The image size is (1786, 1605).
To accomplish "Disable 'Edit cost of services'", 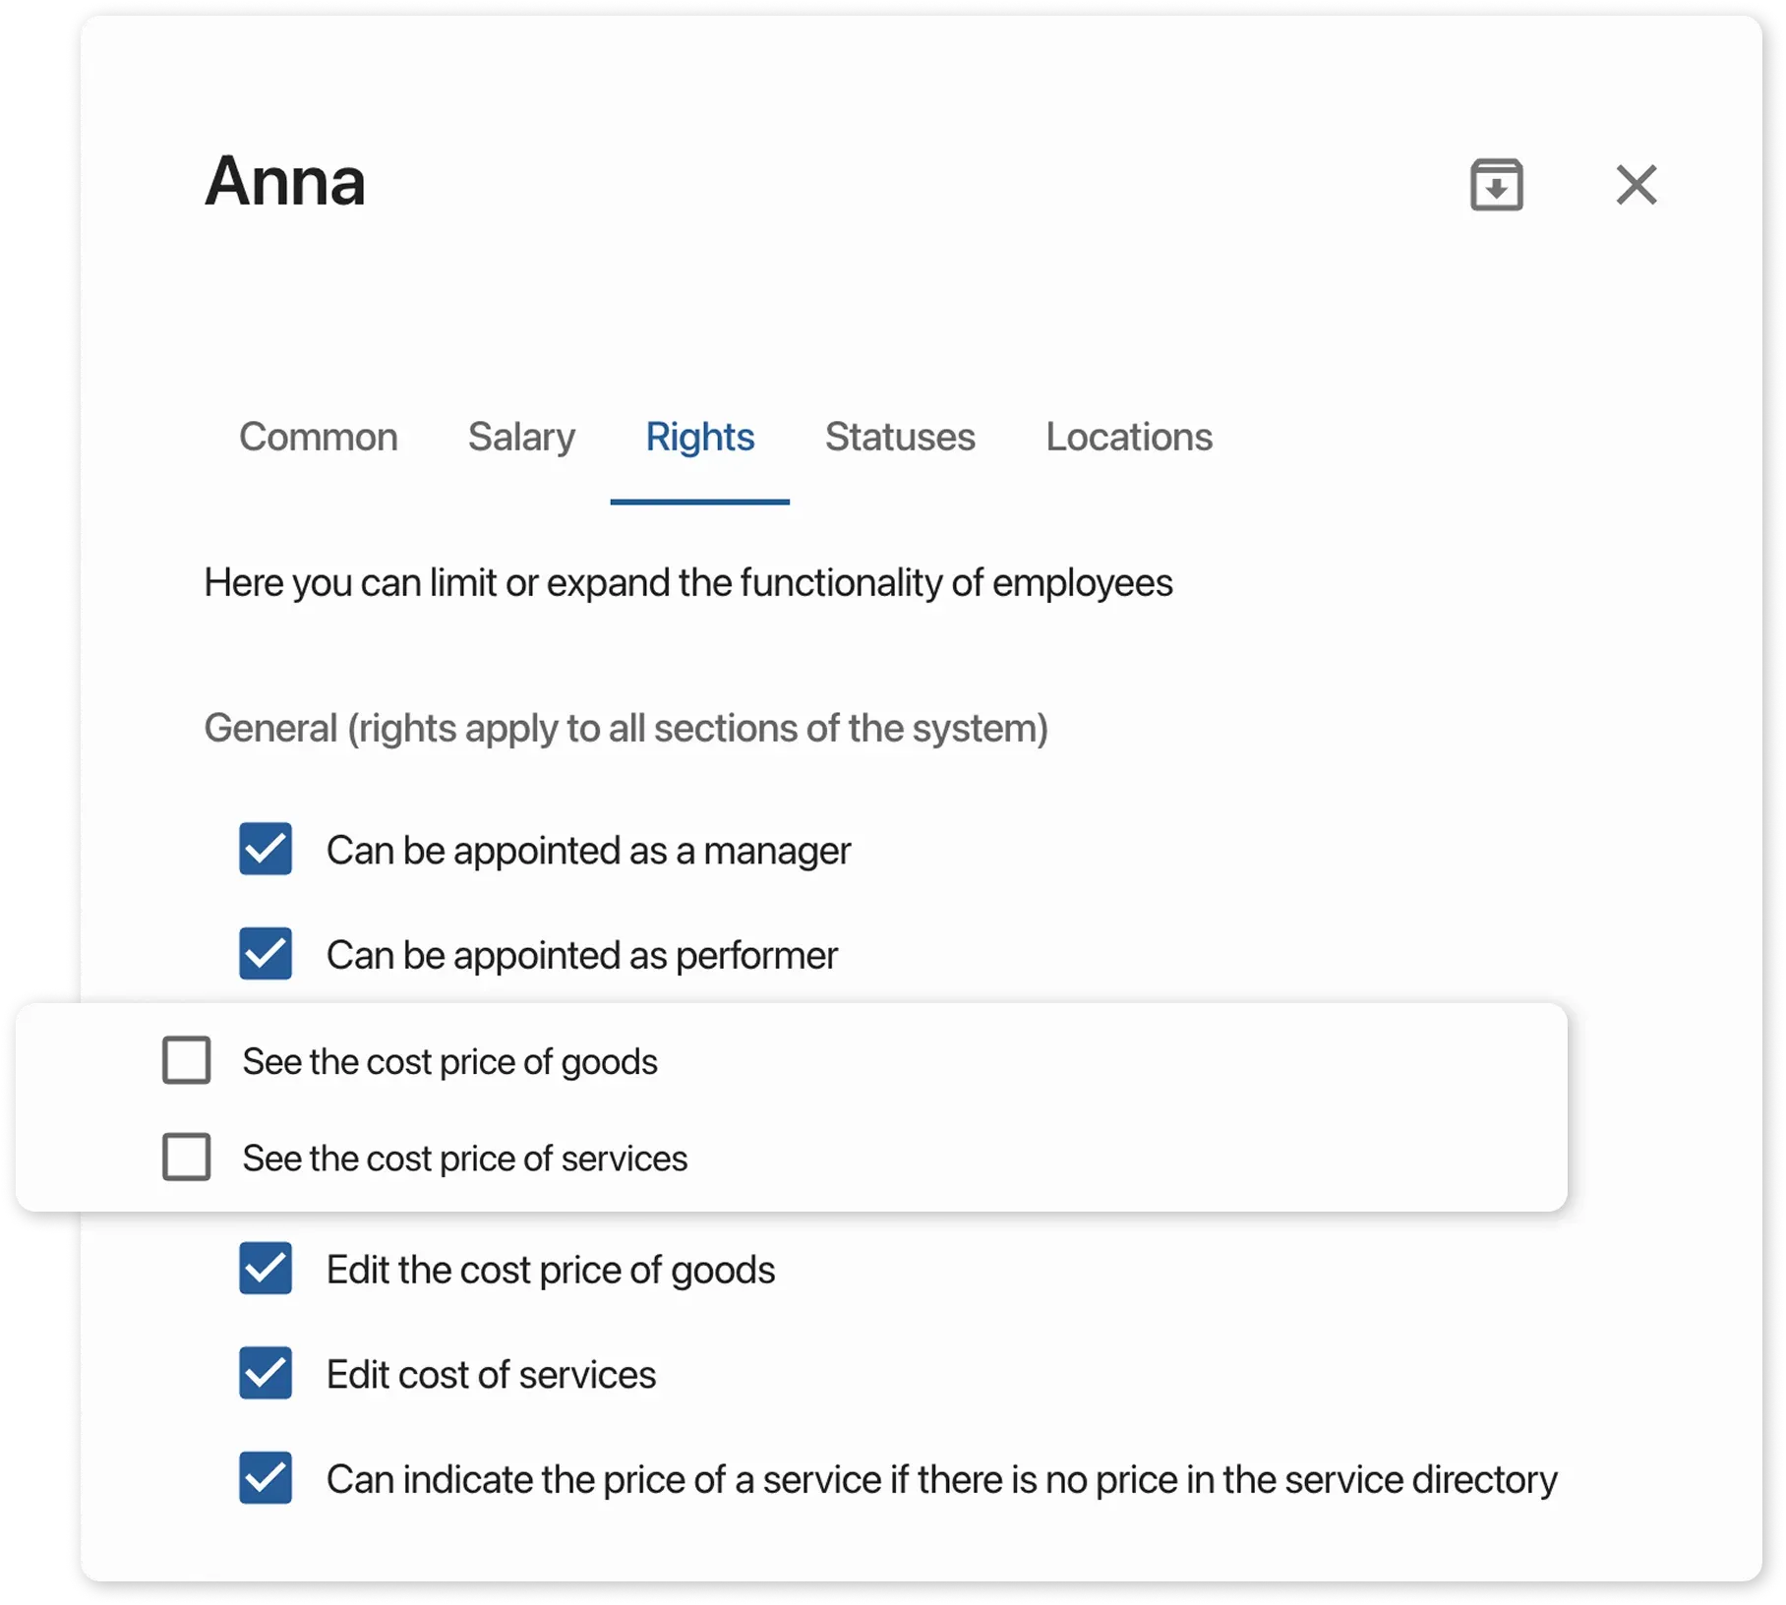I will (266, 1374).
